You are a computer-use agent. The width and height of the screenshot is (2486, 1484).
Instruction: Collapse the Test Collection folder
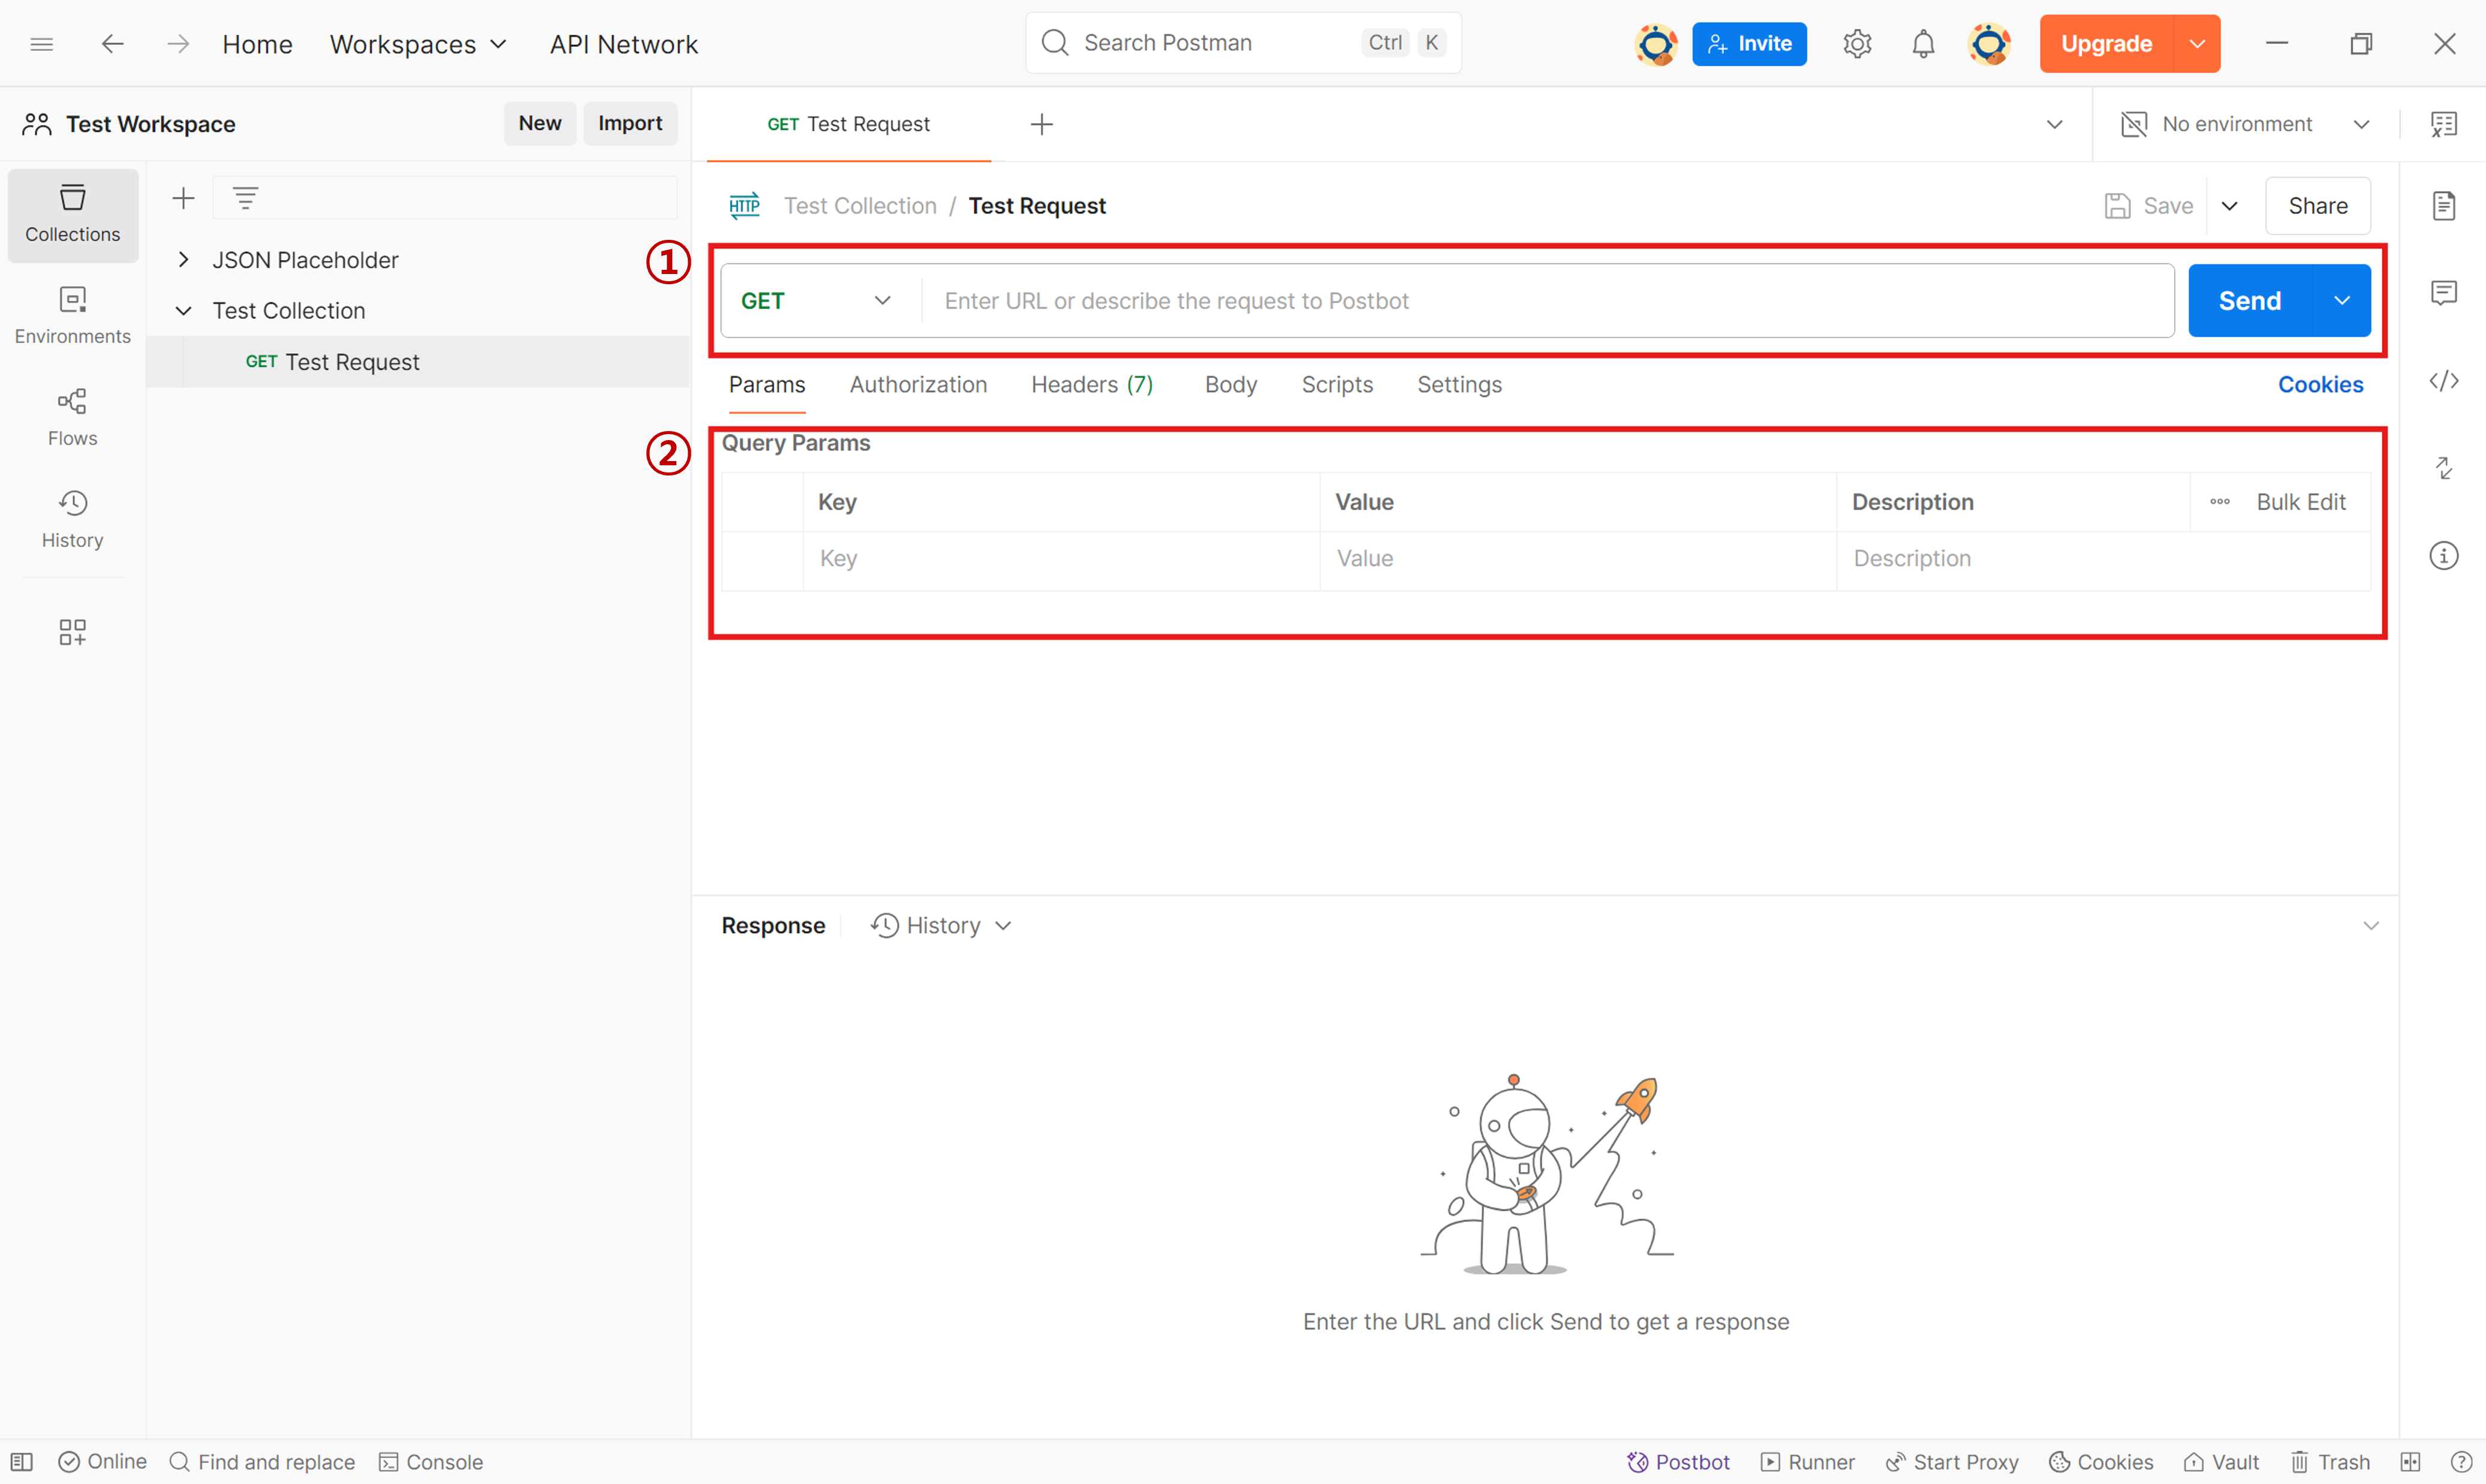(x=183, y=311)
